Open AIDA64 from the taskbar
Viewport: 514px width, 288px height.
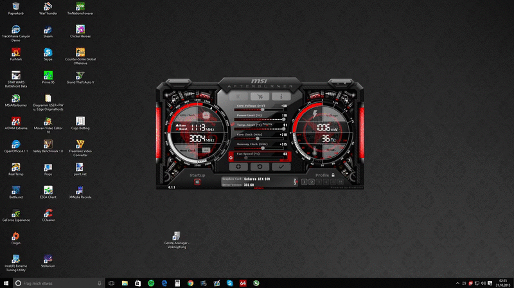tap(243, 283)
